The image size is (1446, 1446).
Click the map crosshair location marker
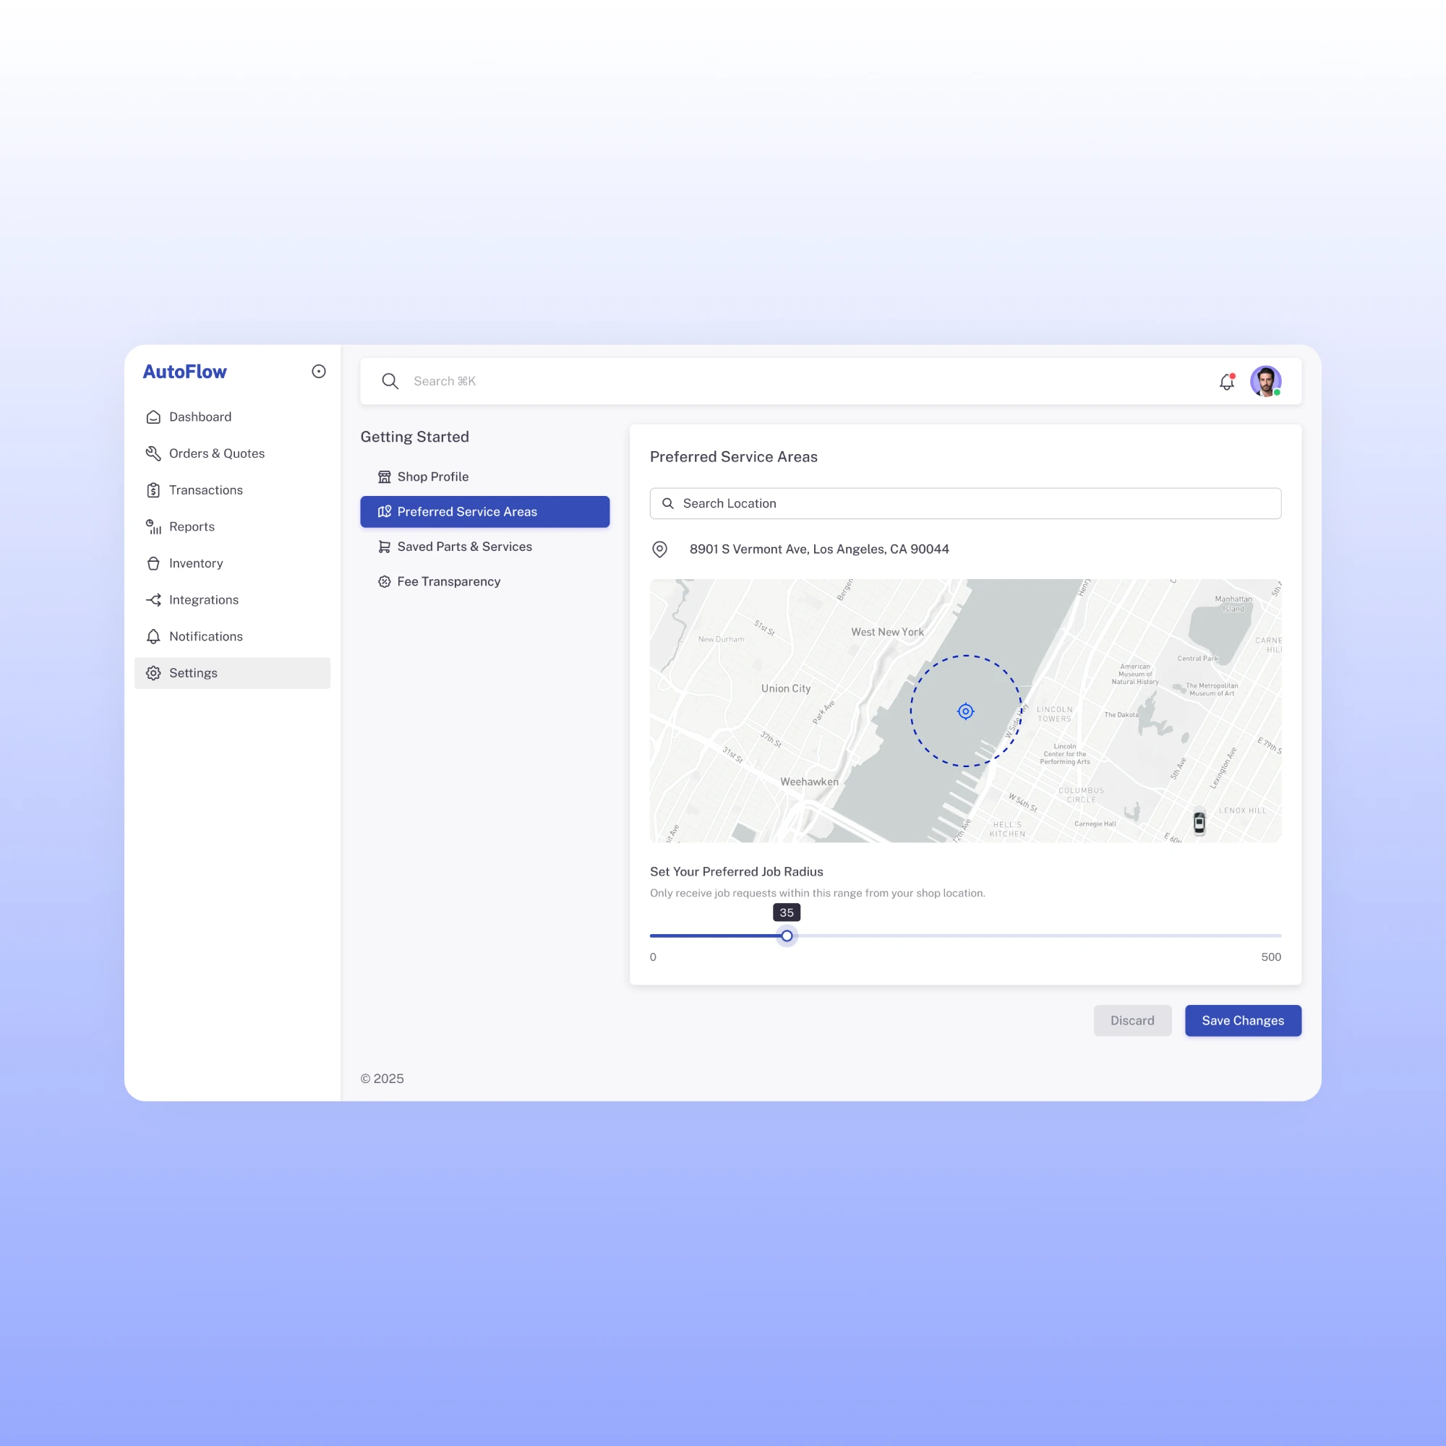[x=965, y=711]
